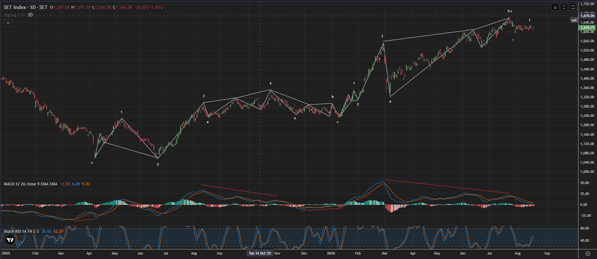Collapse the indicator legend chevron
The height and width of the screenshot is (259, 597).
(x=8, y=23)
